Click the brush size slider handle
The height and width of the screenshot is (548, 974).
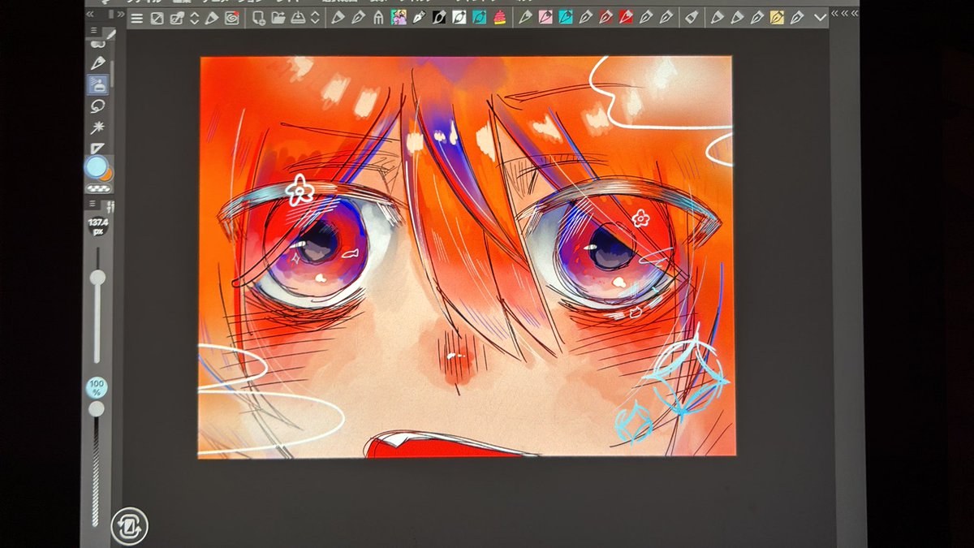(x=97, y=278)
